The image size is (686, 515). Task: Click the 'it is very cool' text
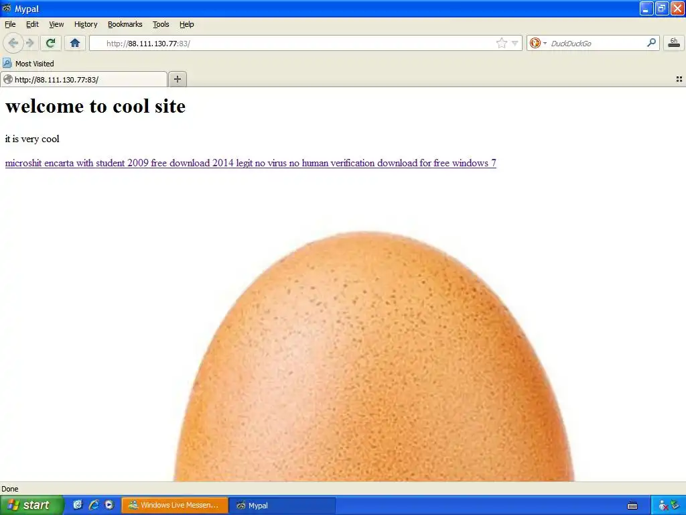coord(32,139)
